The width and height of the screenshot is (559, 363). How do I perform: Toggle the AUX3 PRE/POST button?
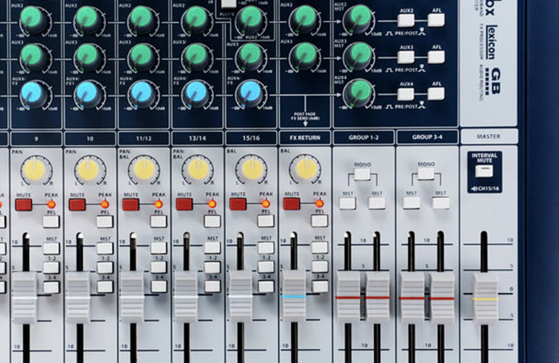point(405,57)
